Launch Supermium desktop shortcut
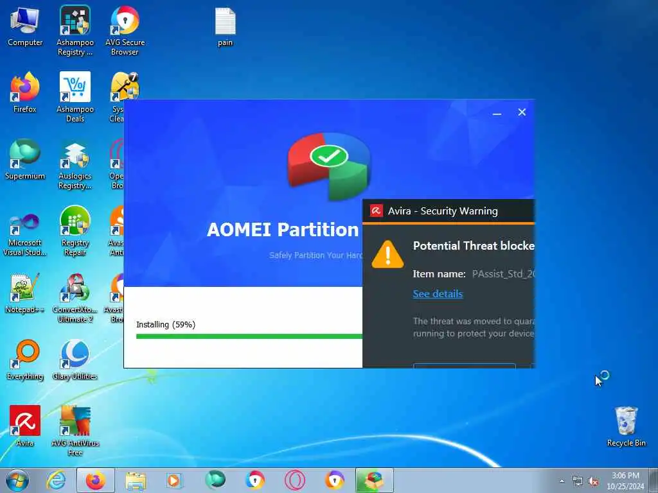This screenshot has height=493, width=658. click(x=25, y=160)
